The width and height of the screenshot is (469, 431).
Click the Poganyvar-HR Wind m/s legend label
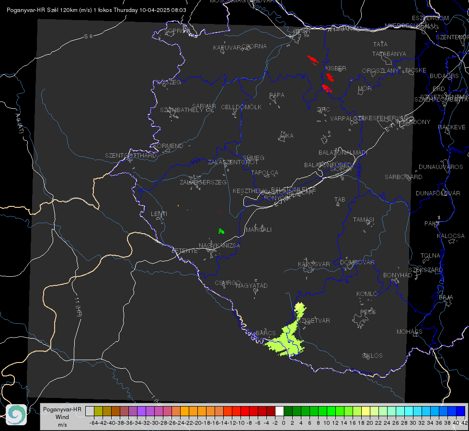62,417
